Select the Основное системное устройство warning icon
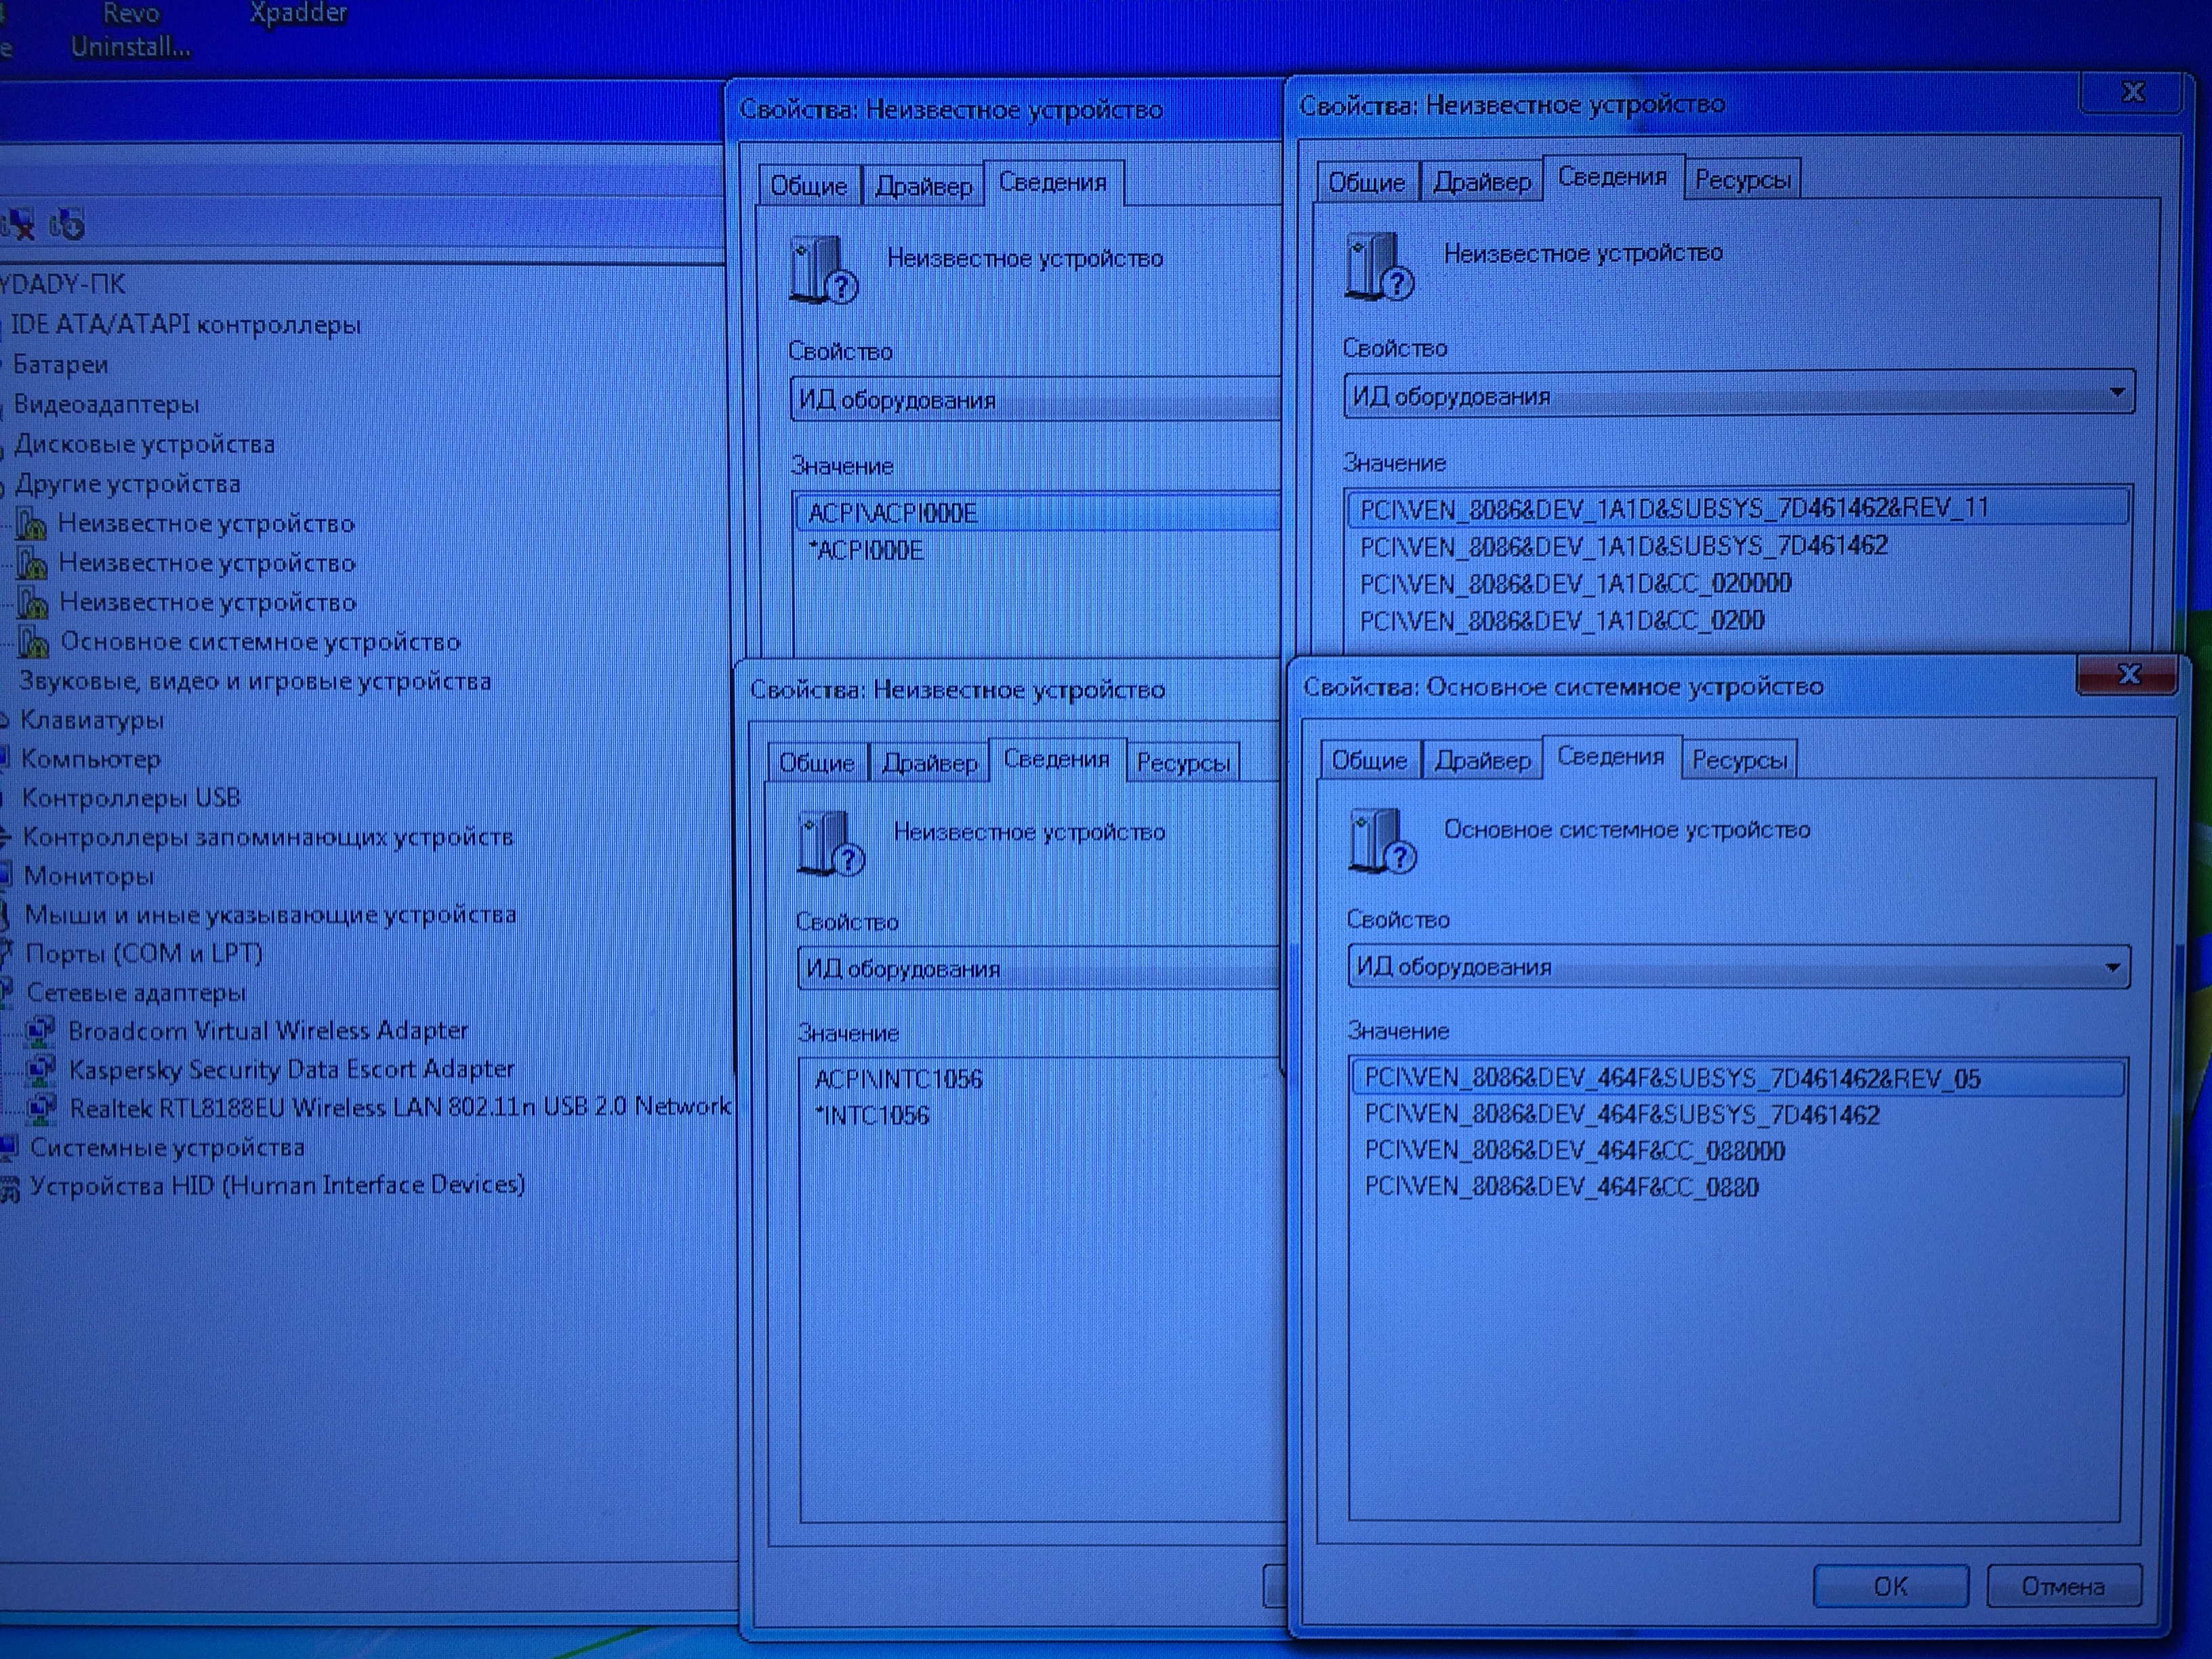 pyautogui.click(x=34, y=641)
